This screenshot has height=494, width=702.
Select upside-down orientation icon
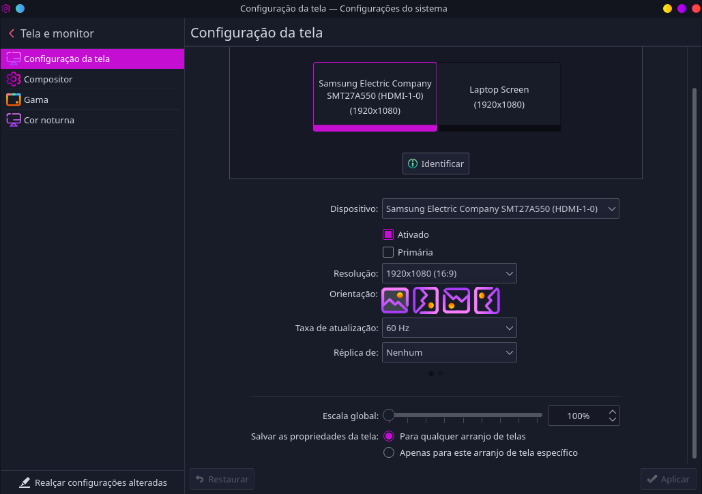[456, 300]
